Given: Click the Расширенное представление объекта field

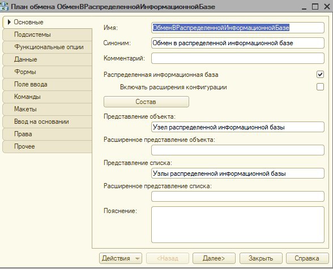Looking at the screenshot, I should 238,150.
